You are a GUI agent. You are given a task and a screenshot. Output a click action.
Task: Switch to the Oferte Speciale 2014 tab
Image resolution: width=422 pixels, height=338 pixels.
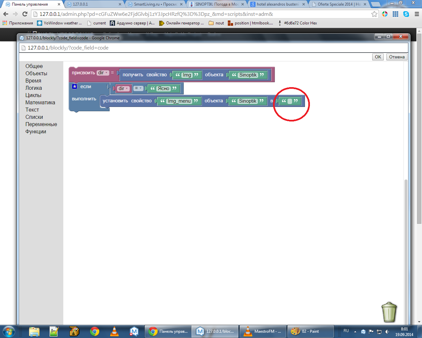click(x=339, y=4)
